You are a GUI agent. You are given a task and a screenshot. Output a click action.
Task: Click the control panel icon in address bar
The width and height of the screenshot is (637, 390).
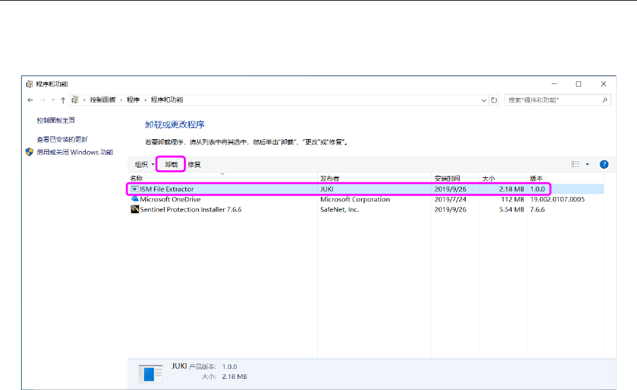tap(75, 100)
